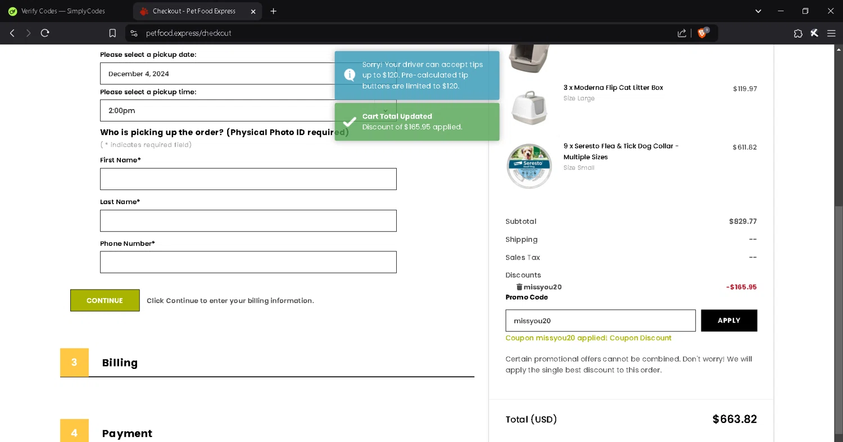Remove missyou20 coupon with trash icon
Image resolution: width=843 pixels, height=442 pixels.
[x=519, y=287]
